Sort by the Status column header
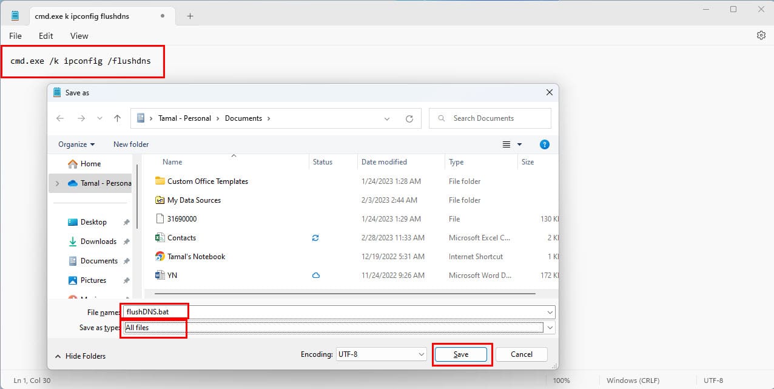774x389 pixels. 323,162
